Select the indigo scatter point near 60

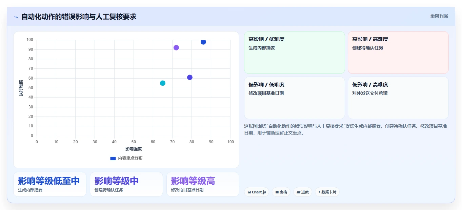(x=190, y=78)
